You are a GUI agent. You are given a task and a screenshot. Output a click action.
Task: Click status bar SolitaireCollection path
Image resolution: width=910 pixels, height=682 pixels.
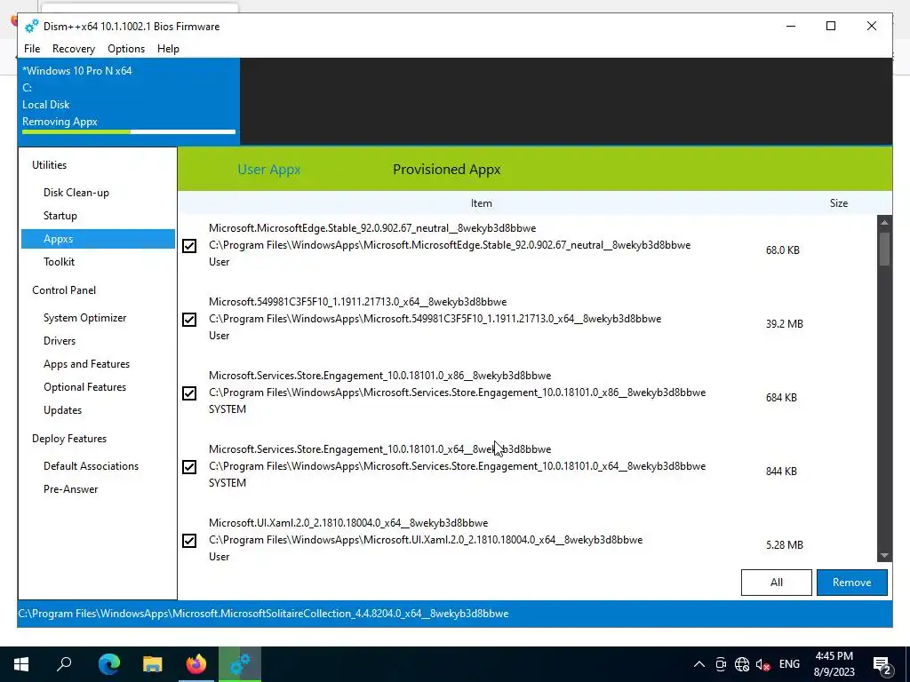pos(263,614)
